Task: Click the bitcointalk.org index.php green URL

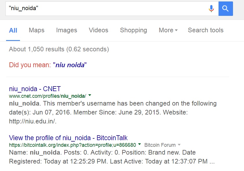Action: [72, 145]
